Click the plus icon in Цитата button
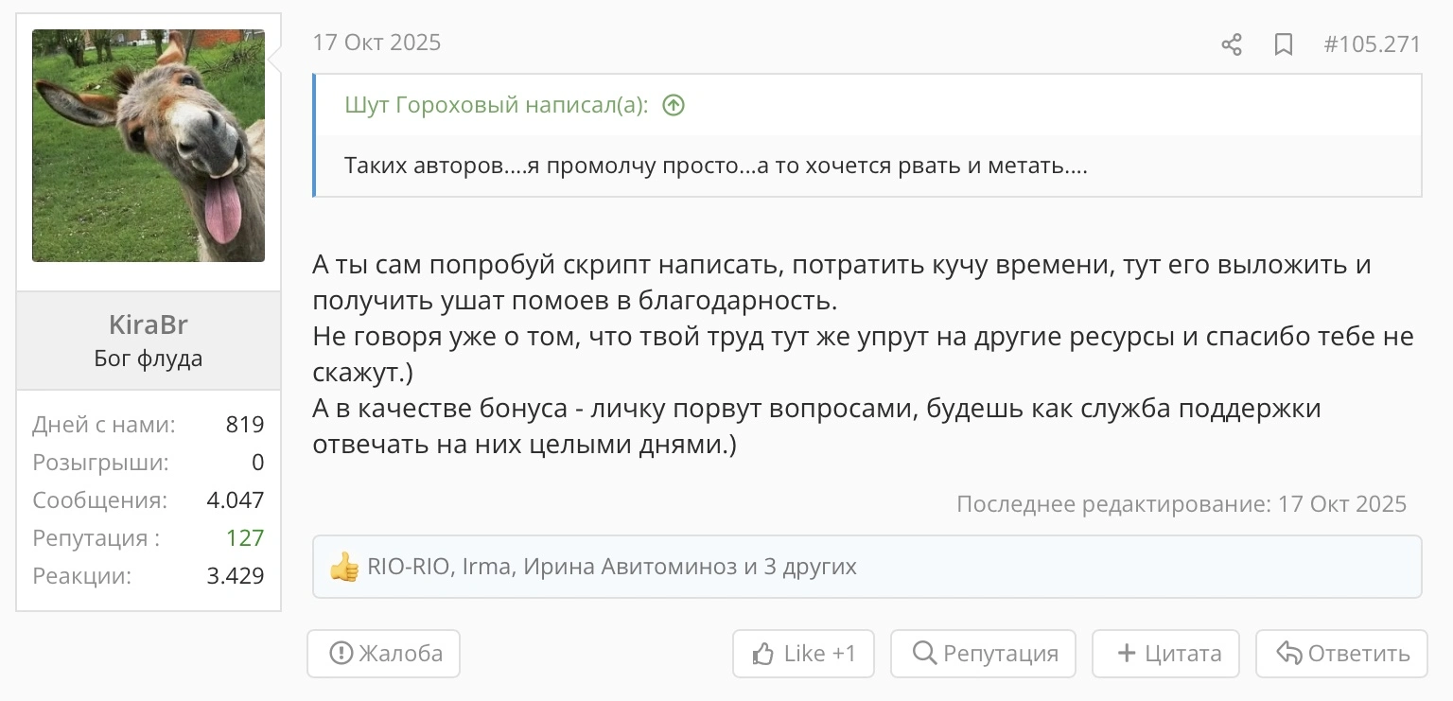 pos(1126,653)
